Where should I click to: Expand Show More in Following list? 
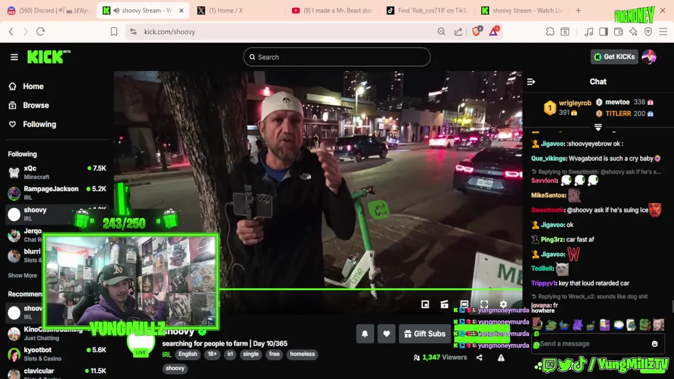[x=23, y=275]
